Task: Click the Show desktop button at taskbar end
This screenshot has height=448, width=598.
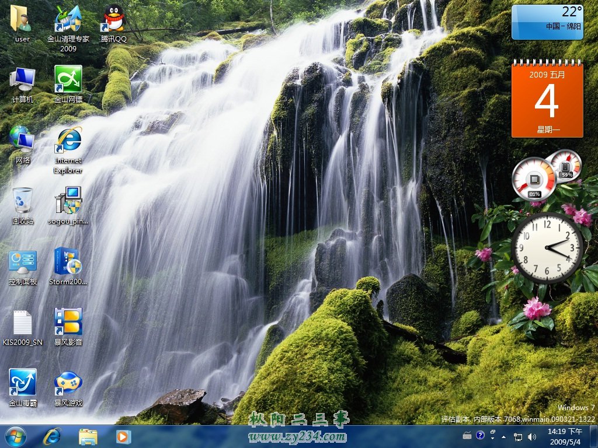Action: 593,436
